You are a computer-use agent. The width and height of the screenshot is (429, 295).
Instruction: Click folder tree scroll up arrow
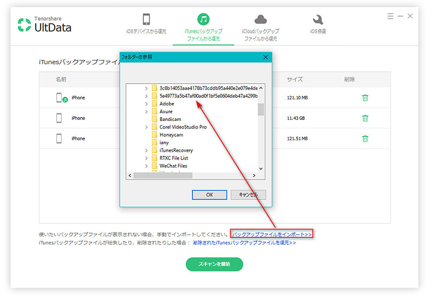[x=261, y=88]
